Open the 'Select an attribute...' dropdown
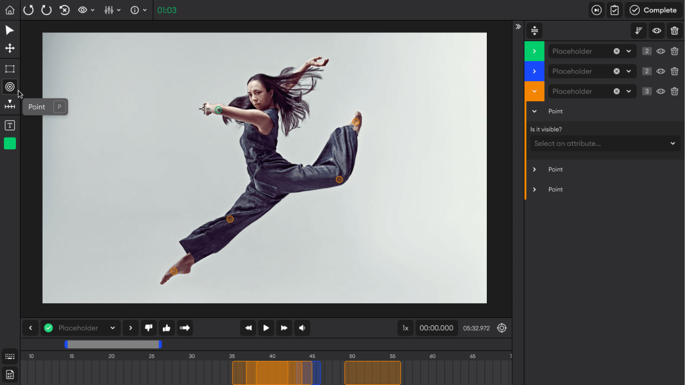Screen dimensions: 685x385 click(605, 144)
